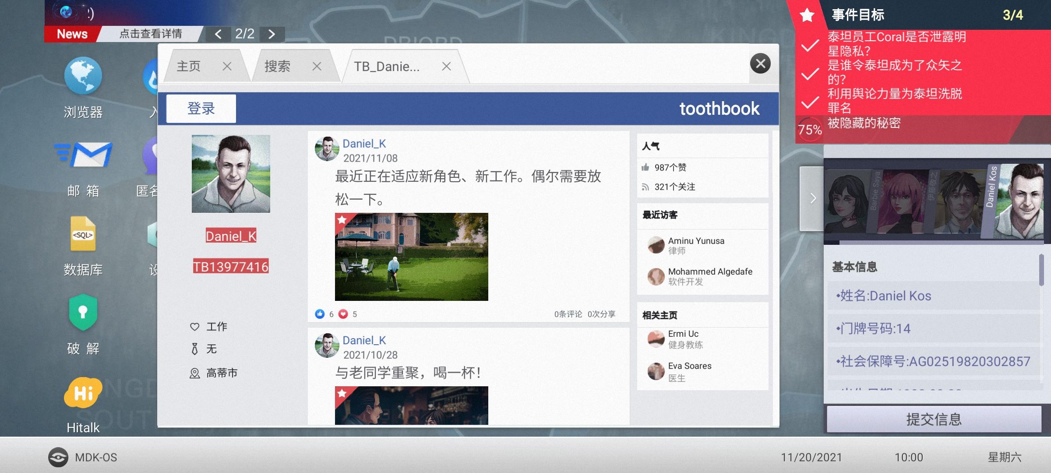Open the 邮箱 mail desktop icon
1051x473 pixels.
83,154
